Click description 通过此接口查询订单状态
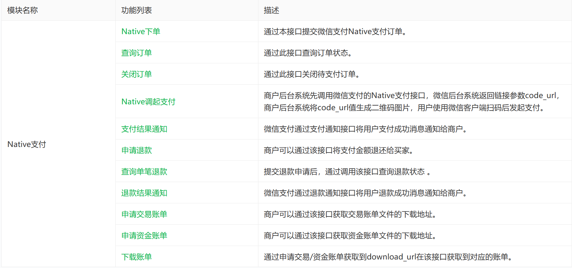 [x=308, y=53]
